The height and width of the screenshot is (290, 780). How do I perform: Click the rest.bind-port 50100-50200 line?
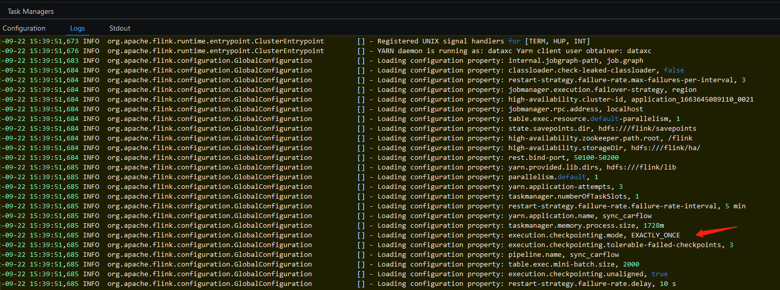tap(309, 158)
